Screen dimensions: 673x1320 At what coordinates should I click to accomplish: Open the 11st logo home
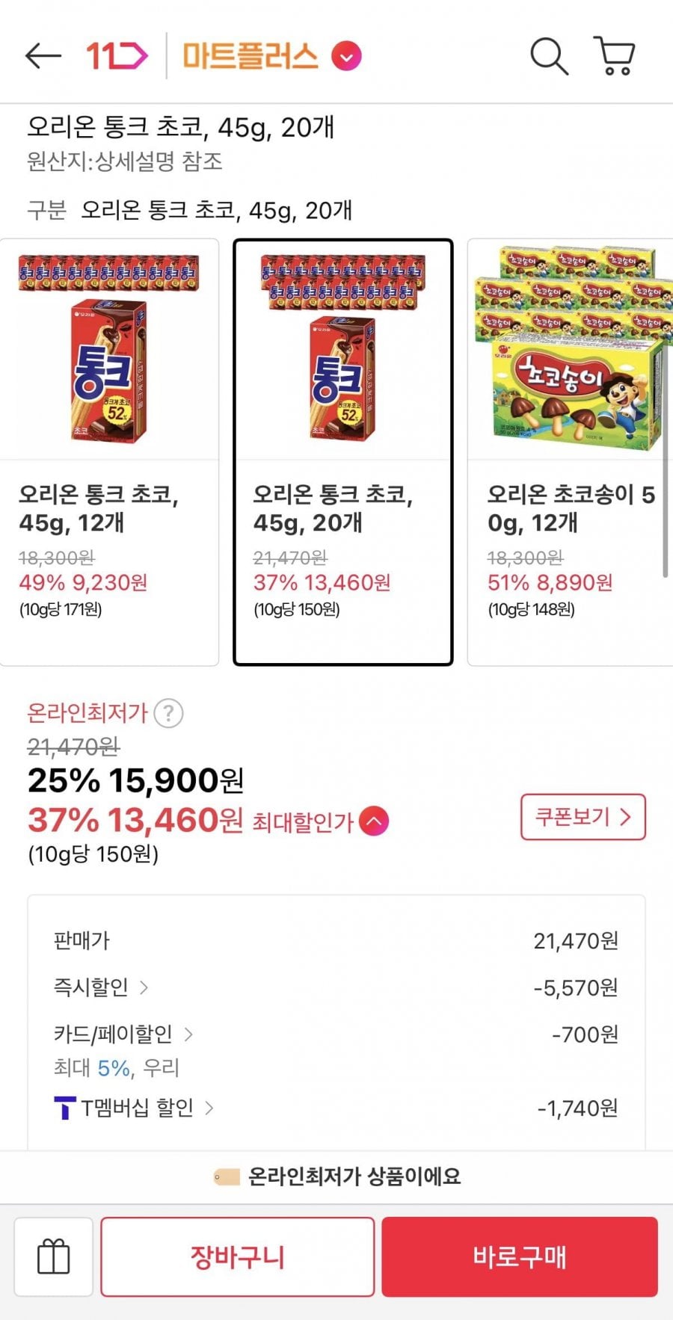click(117, 56)
